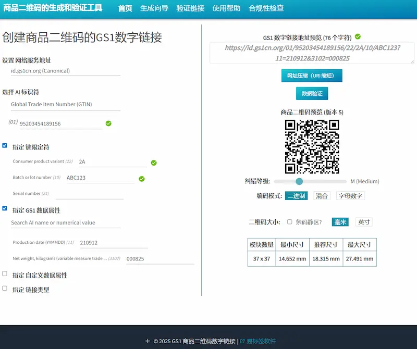Select 二进制 encoding mode
This screenshot has height=349, width=417.
coord(296,196)
